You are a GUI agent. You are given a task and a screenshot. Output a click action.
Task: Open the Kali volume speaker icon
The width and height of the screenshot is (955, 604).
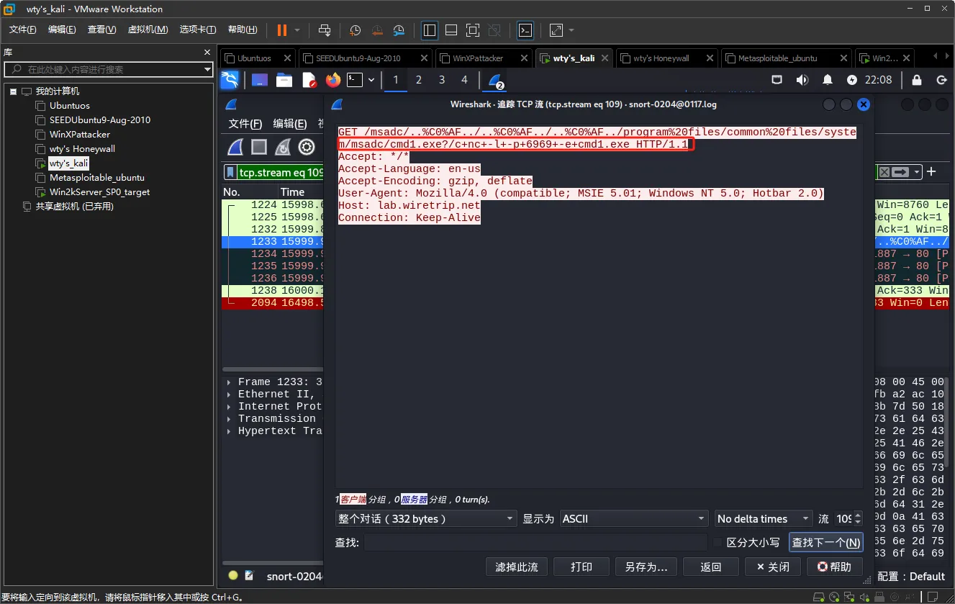pyautogui.click(x=802, y=80)
